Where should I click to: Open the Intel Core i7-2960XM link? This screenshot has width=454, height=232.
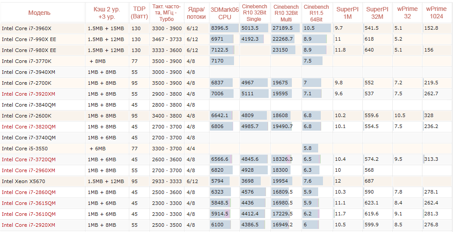(28, 170)
